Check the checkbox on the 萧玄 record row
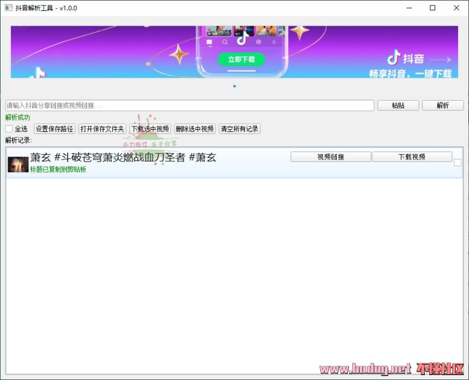Screen dimensions: 469x380 pyautogui.click(x=458, y=162)
